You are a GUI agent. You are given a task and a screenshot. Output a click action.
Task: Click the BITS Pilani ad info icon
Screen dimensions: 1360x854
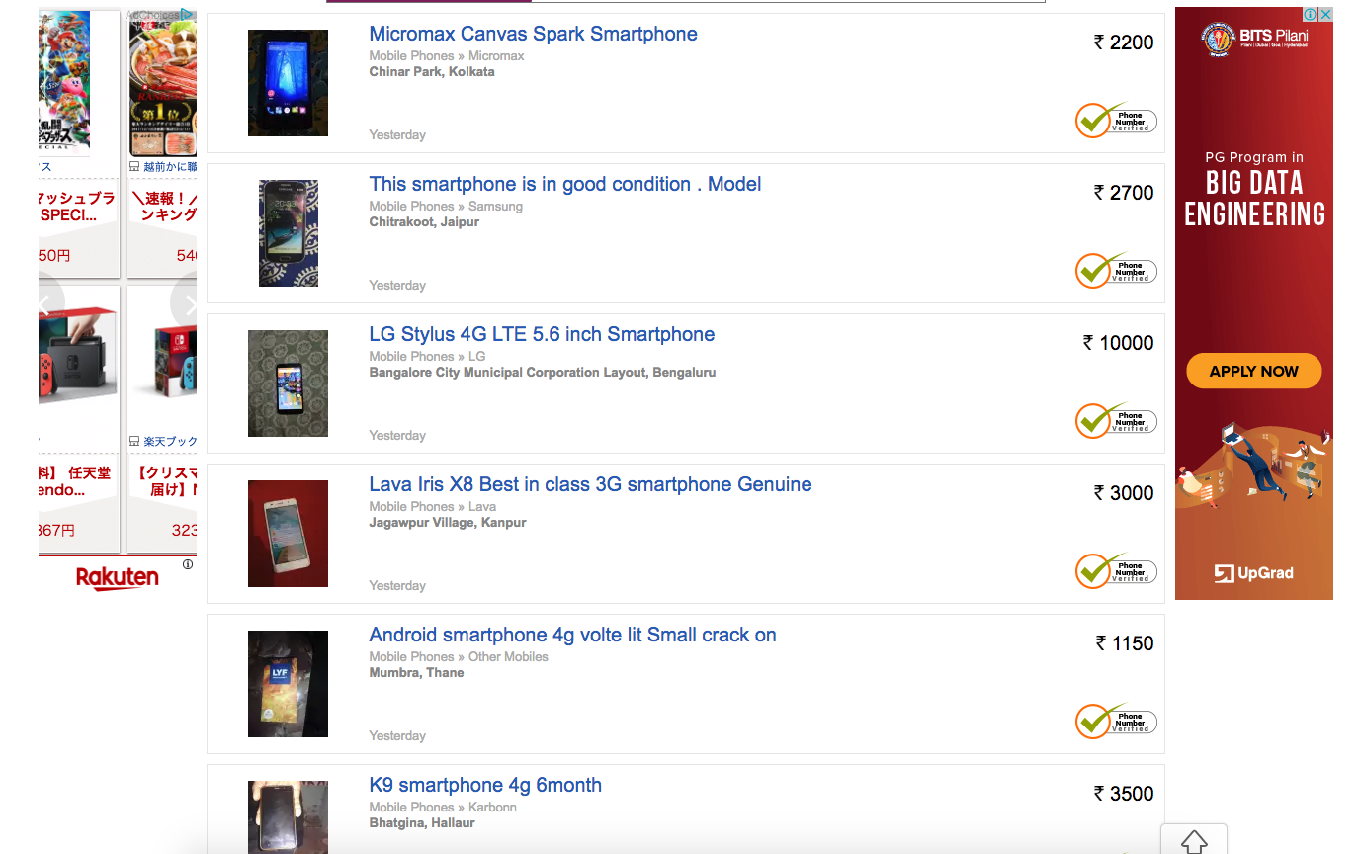pos(1310,15)
